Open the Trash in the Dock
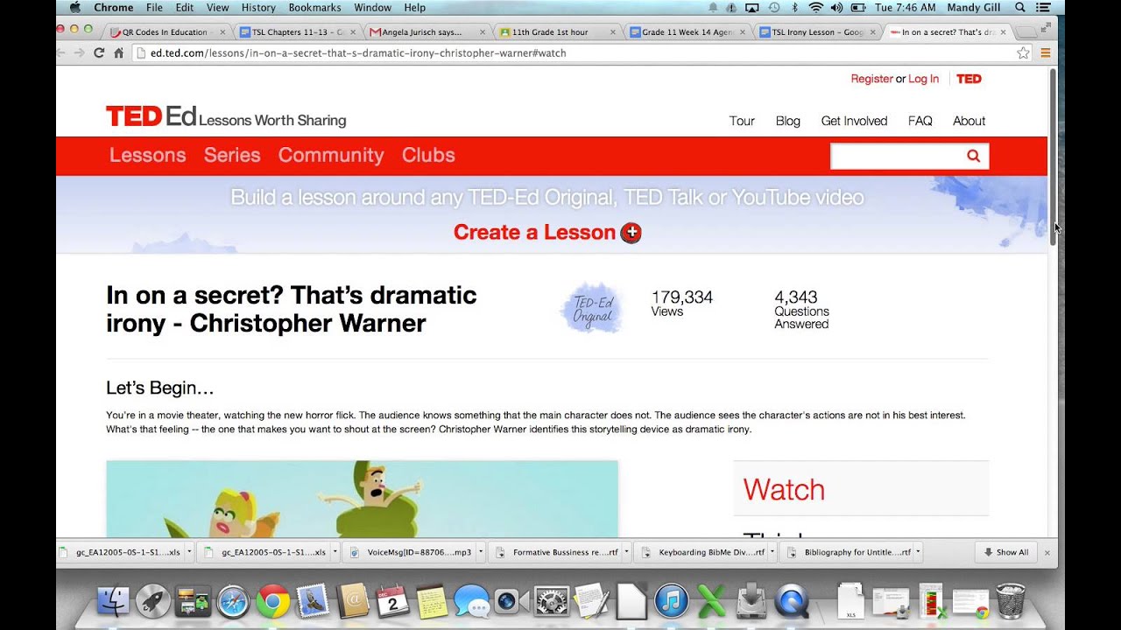Screen dimensions: 1121x630 click(1011, 601)
